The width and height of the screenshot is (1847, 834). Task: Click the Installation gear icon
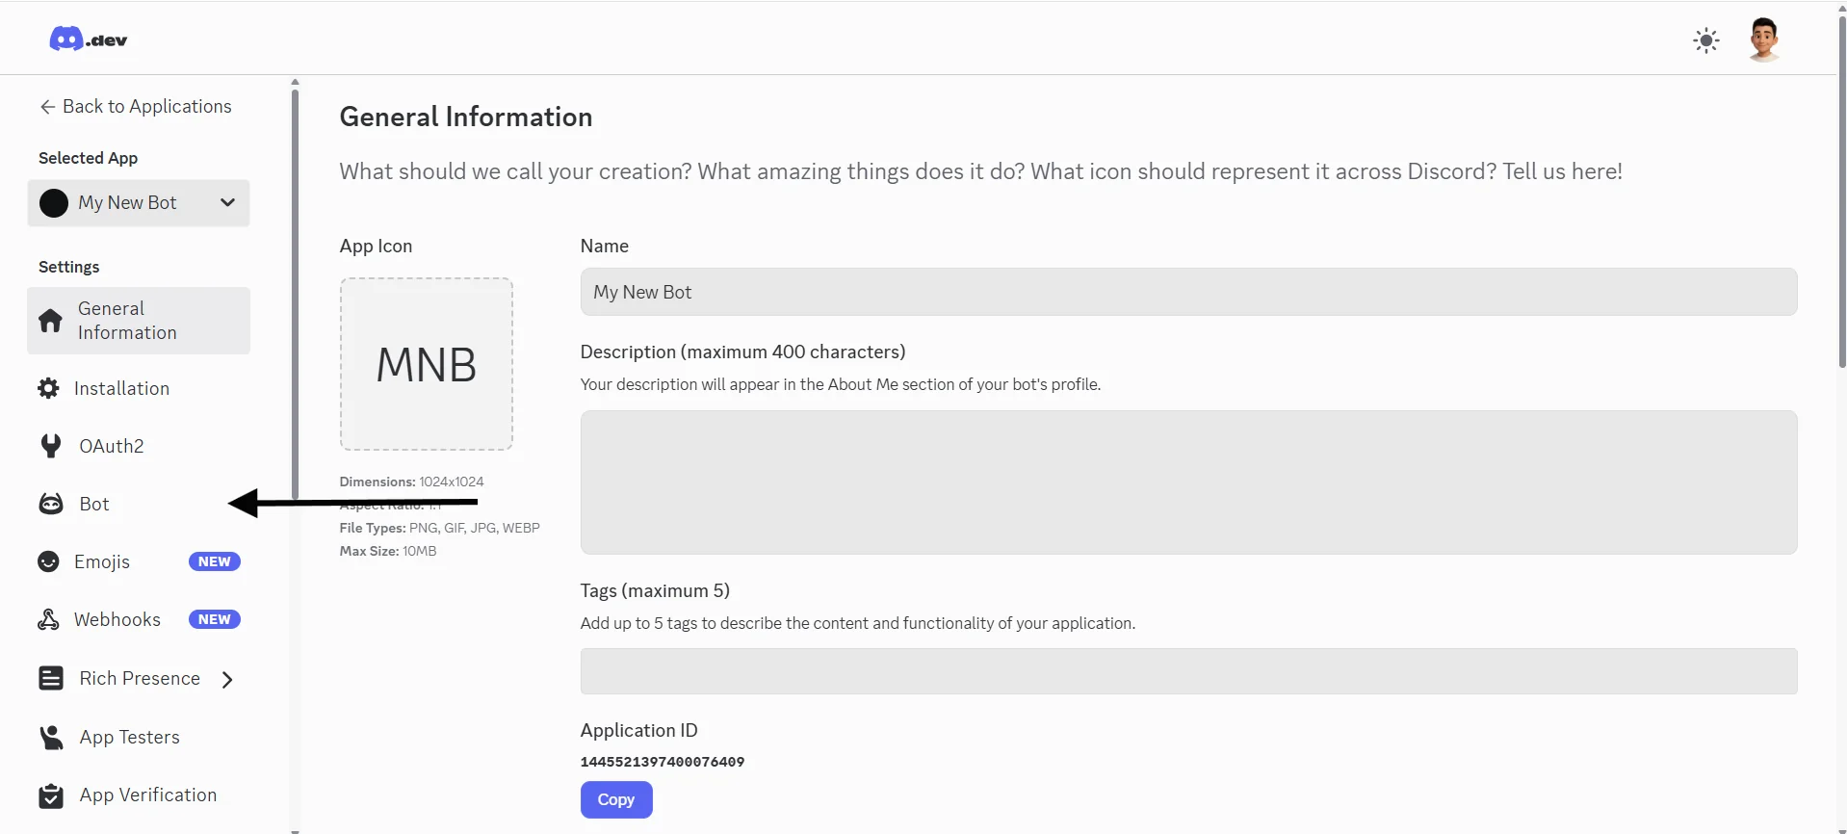[x=48, y=388]
